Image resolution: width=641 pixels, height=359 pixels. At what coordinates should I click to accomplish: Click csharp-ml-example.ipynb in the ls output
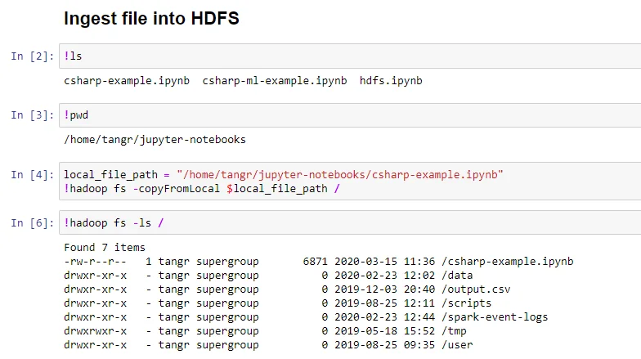coord(274,80)
